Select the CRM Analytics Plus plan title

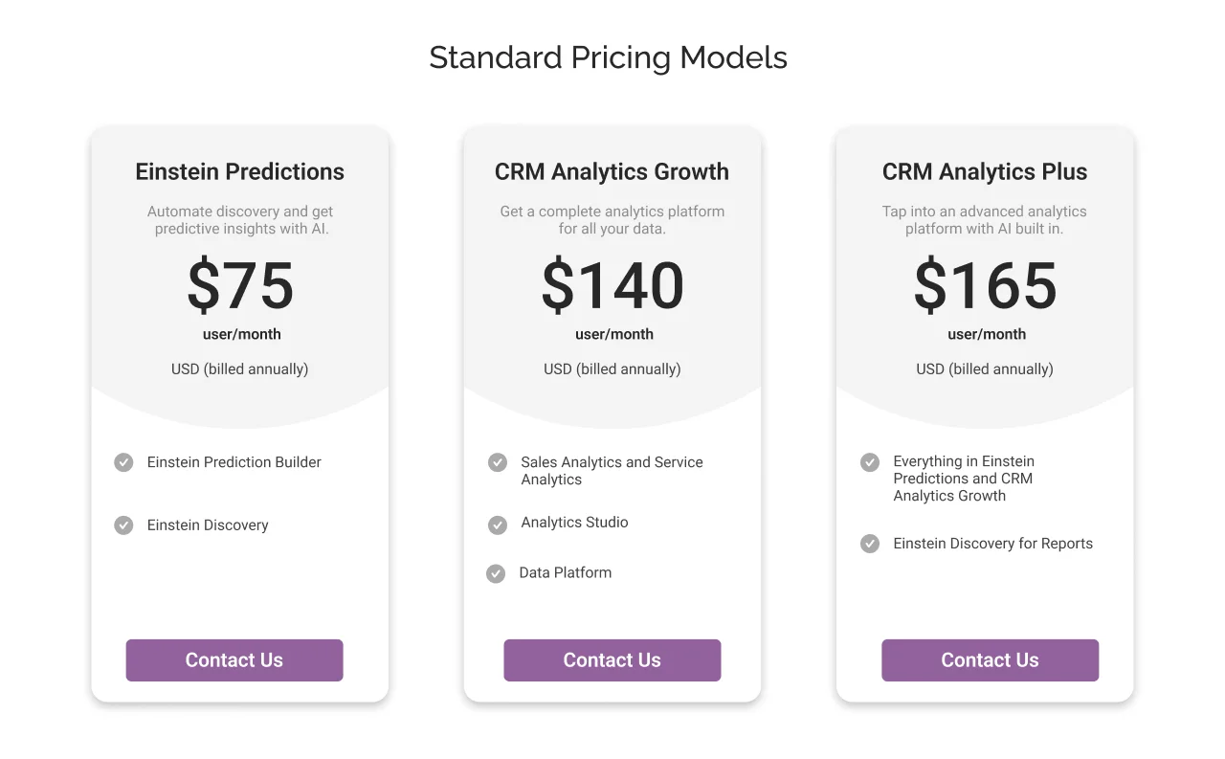tap(984, 171)
